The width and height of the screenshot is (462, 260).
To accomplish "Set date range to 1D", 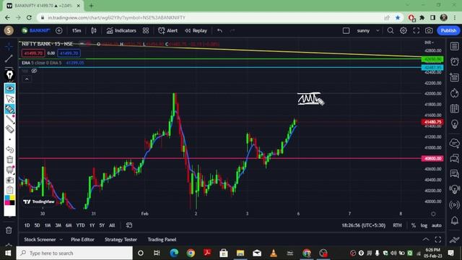I will pyautogui.click(x=27, y=225).
